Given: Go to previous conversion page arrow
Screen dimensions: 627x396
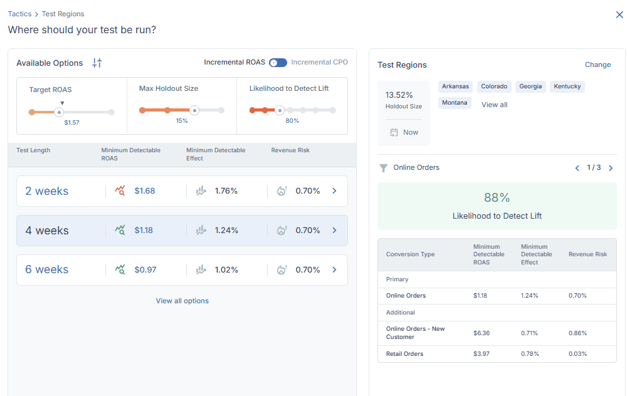Looking at the screenshot, I should (x=577, y=168).
